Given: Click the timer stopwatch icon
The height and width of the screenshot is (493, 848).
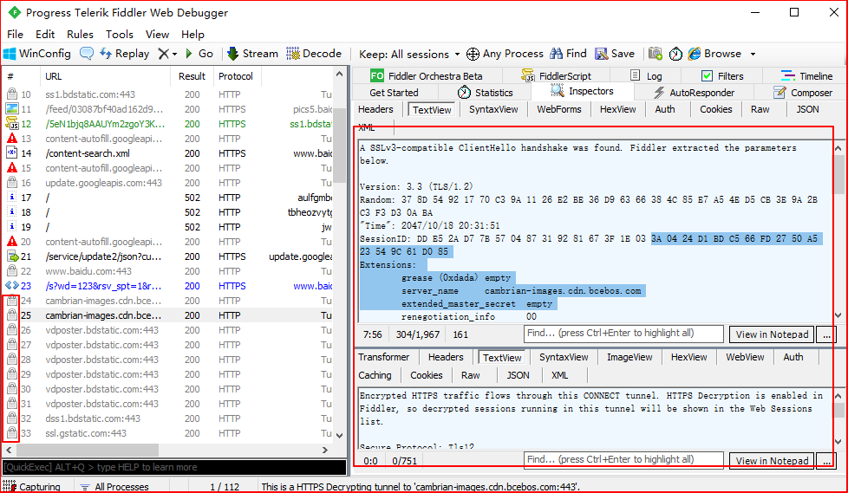Looking at the screenshot, I should click(675, 54).
